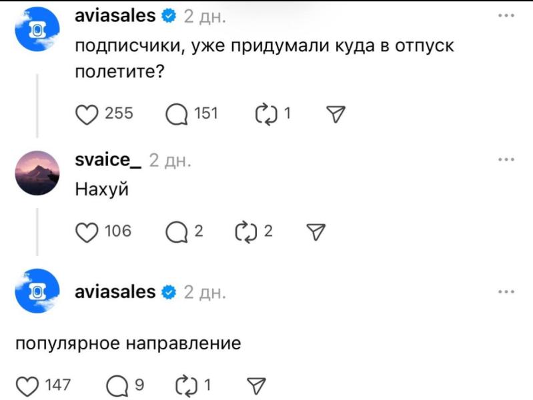Open more options for the last aviasales reply
Viewport: 533px width, 400px height.
click(506, 291)
